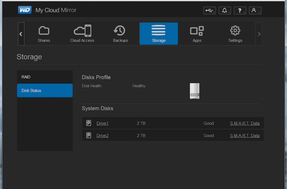The image size is (287, 189).
Task: Click the Disks Profile heading
Action: click(x=96, y=77)
